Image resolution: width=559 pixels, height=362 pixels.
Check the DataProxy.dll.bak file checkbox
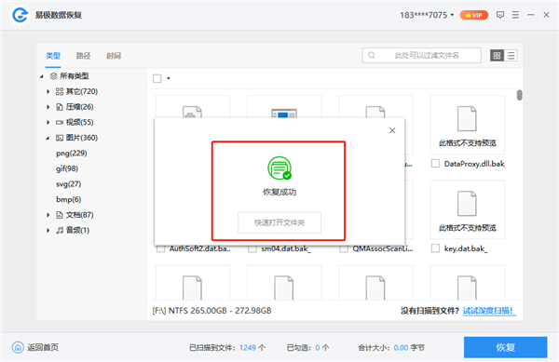(x=435, y=164)
